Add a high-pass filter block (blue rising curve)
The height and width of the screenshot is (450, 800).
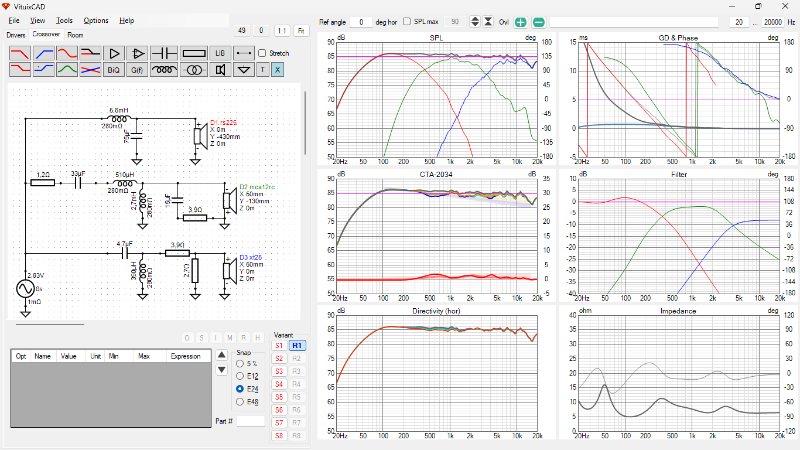(43, 53)
